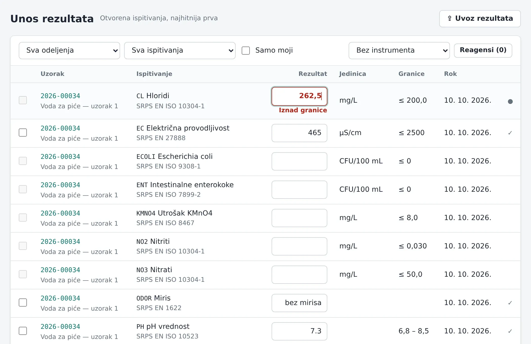
Task: Click the checkmark icon on pH vrednost row
Action: coord(510,331)
